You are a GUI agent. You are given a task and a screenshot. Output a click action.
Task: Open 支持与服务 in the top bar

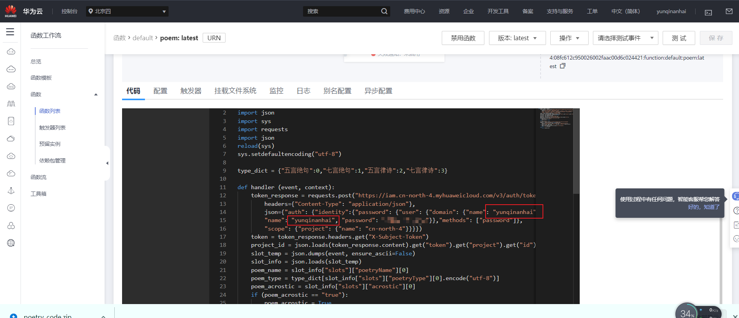pos(560,11)
